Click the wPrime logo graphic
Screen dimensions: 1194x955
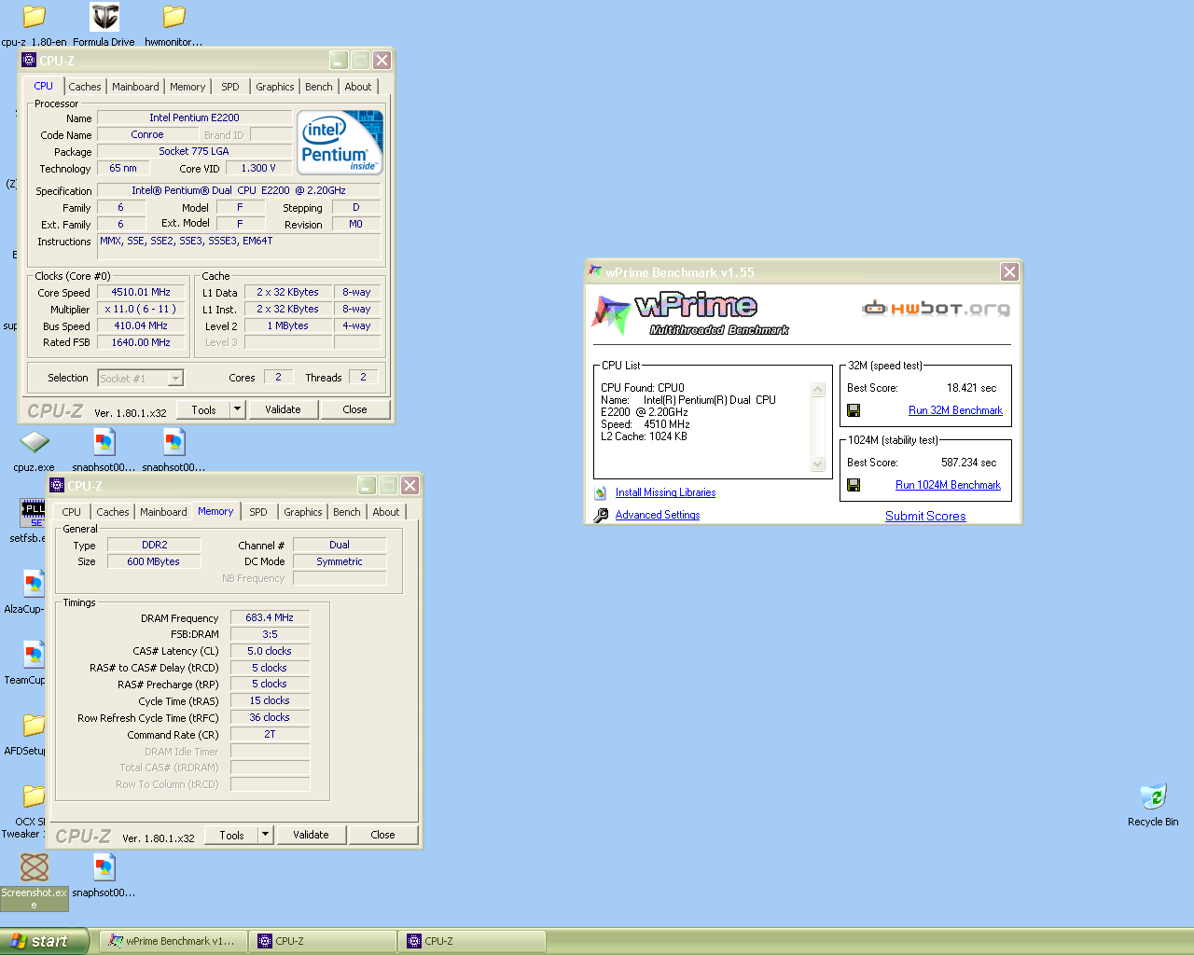point(690,313)
